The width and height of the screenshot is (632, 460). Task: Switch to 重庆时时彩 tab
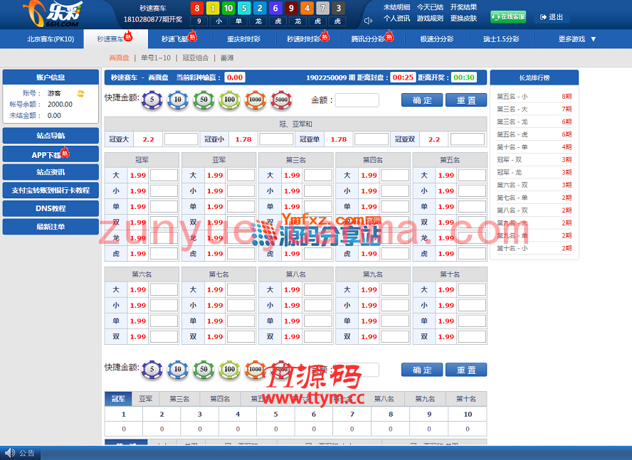click(x=243, y=39)
